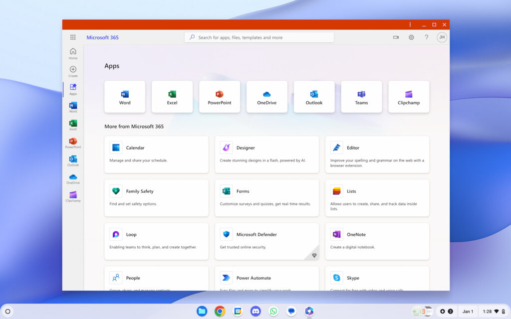Open the Family Safety card
The height and width of the screenshot is (319, 511).
point(156,198)
